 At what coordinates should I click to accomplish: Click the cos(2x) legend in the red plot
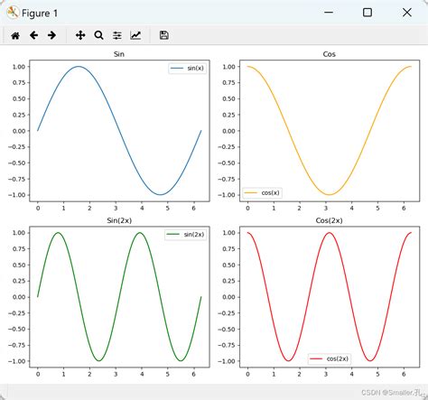click(330, 358)
